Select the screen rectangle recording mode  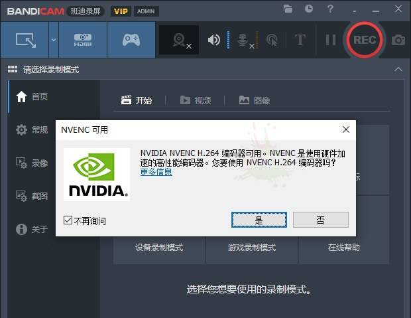pos(25,40)
